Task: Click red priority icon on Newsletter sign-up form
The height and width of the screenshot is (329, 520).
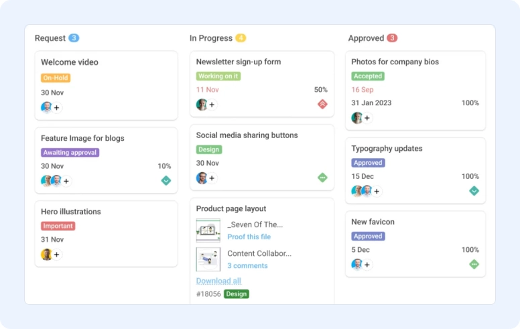Action: point(322,104)
